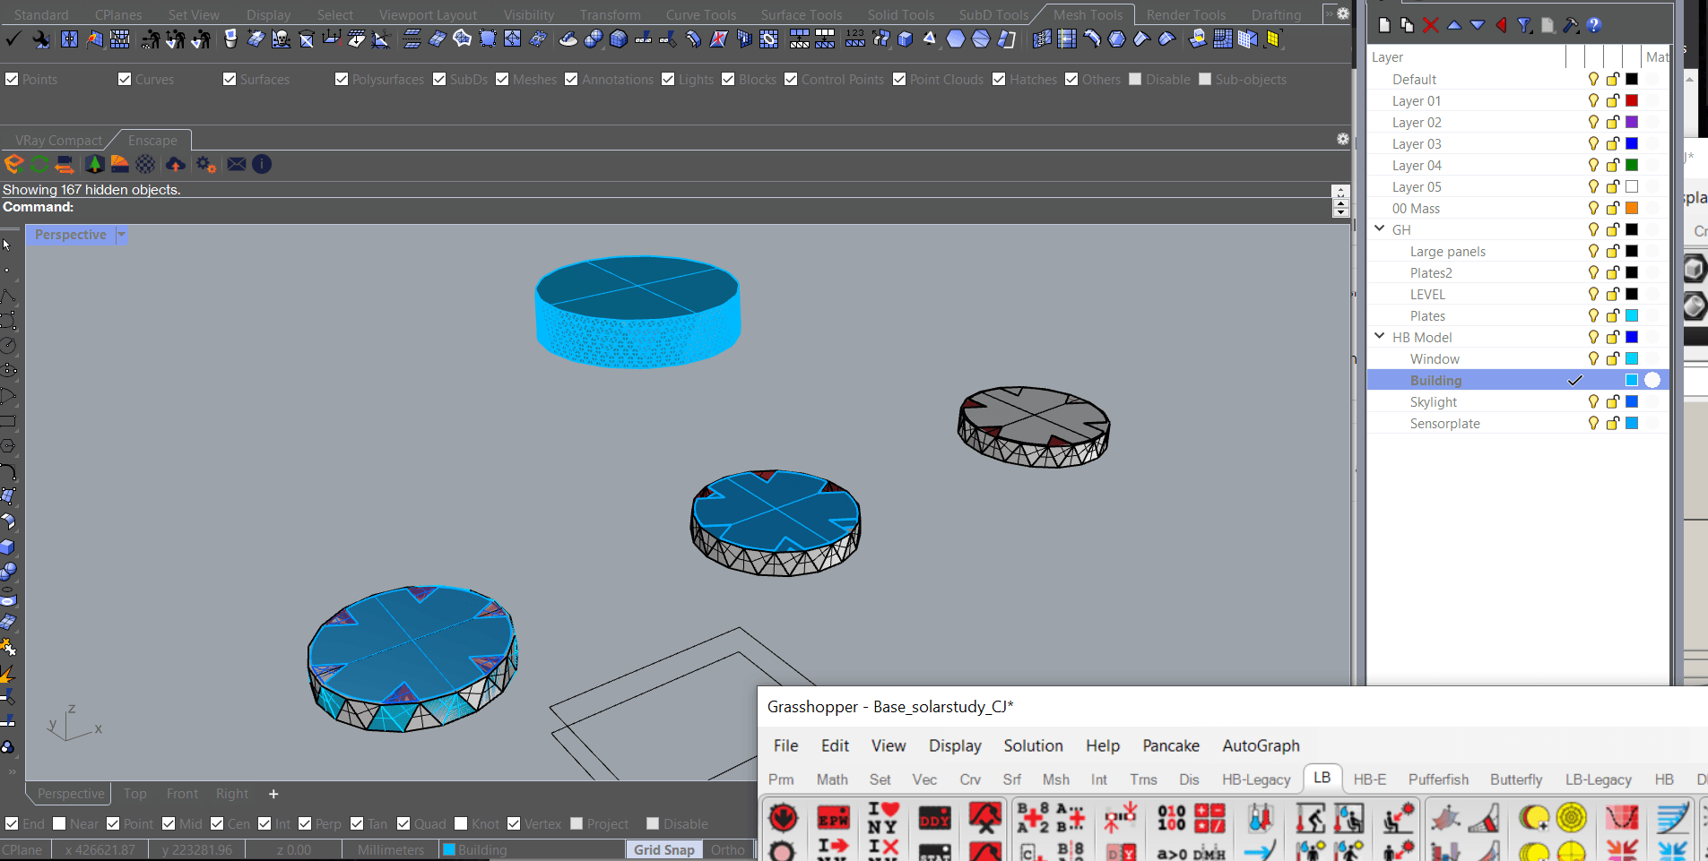The image size is (1708, 861).
Task: Toggle Meshes selection filter checkbox
Action: click(x=502, y=79)
